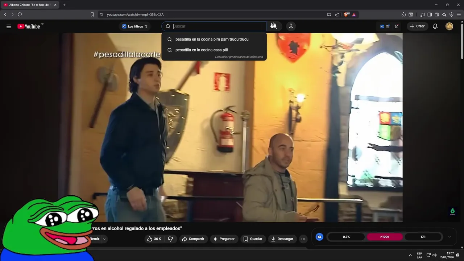This screenshot has height=261, width=464.
Task: Select the >100x red stat pill
Action: click(385, 237)
